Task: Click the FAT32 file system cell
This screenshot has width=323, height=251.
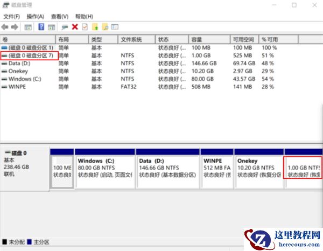Action: pyautogui.click(x=129, y=87)
